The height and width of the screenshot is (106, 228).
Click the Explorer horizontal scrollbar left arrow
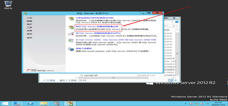[x=77, y=78]
